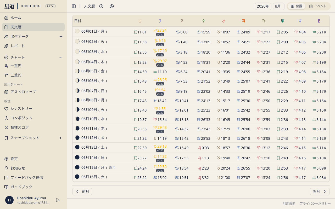Select the 06月04日(木) row date

tap(94, 62)
